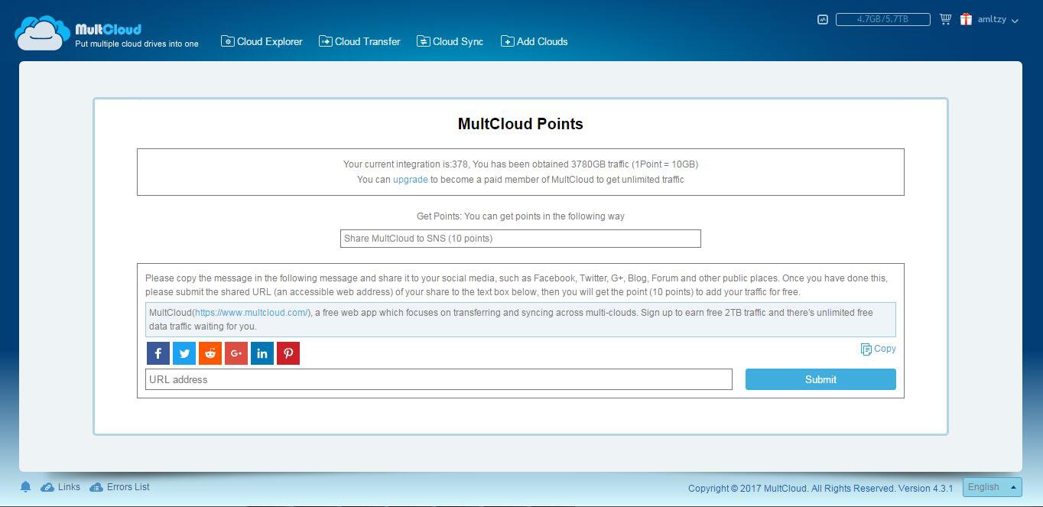Open the English language selector
1043x507 pixels.
point(992,487)
